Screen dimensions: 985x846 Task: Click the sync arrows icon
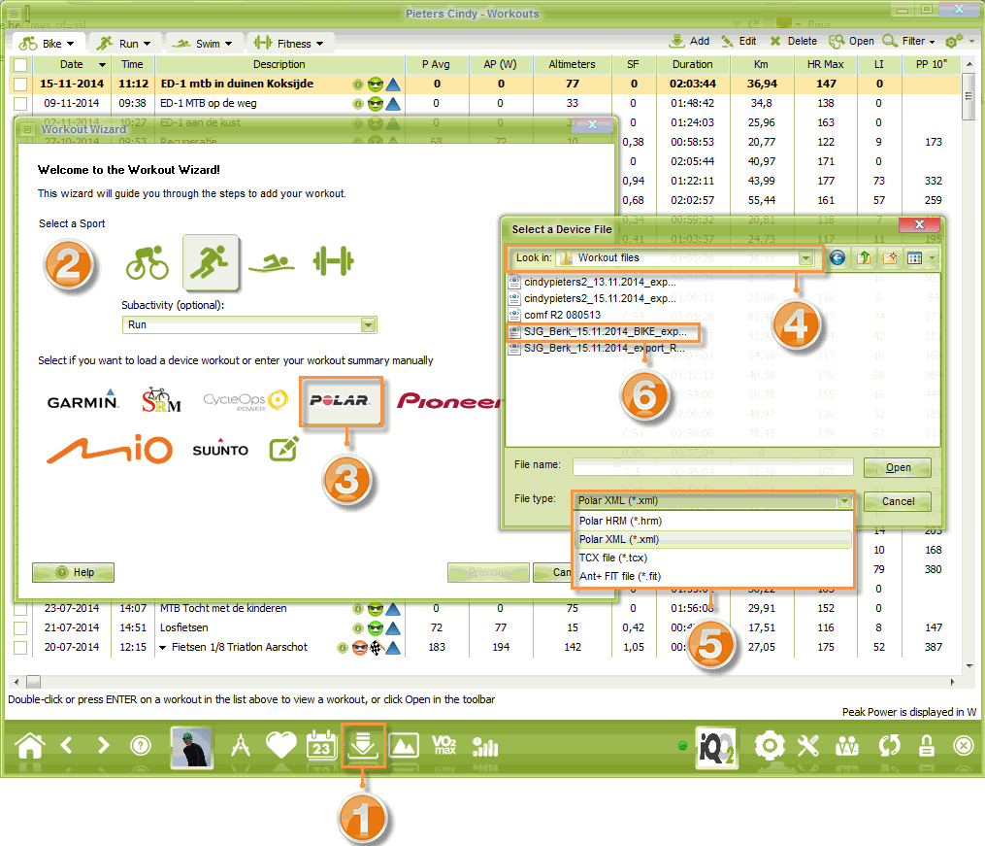(889, 746)
